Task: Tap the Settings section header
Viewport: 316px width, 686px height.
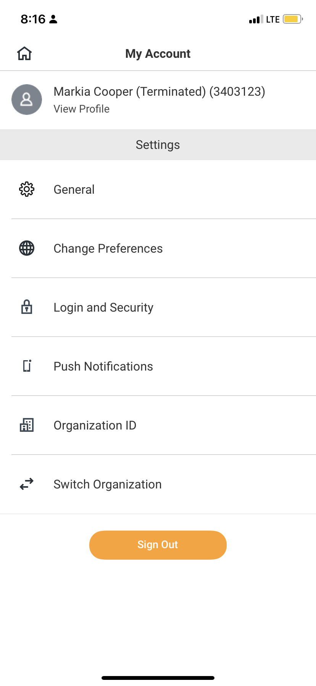Action: 158,145
